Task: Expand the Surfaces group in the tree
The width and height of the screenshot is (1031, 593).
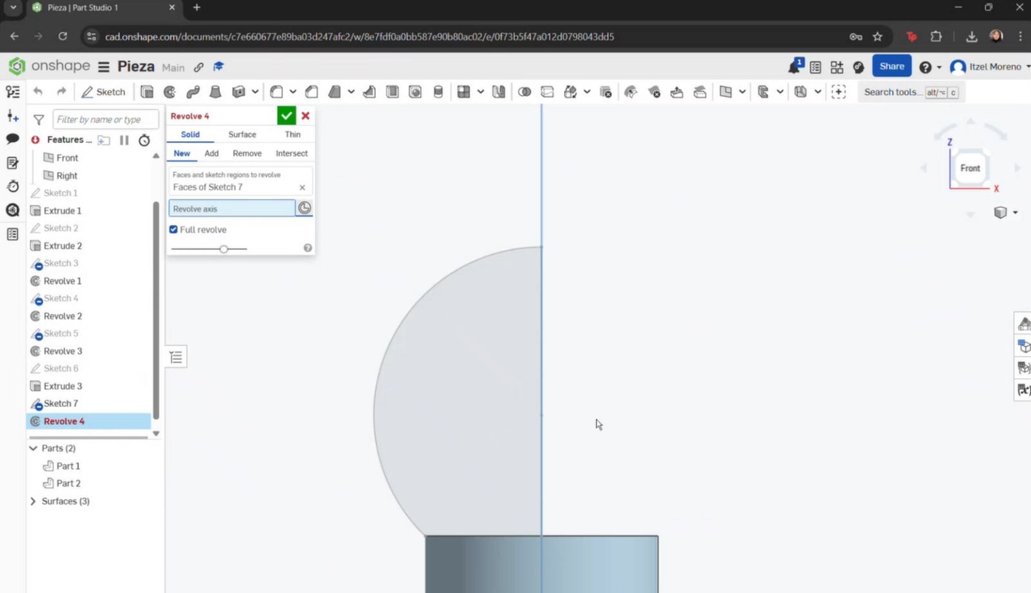Action: click(x=33, y=501)
